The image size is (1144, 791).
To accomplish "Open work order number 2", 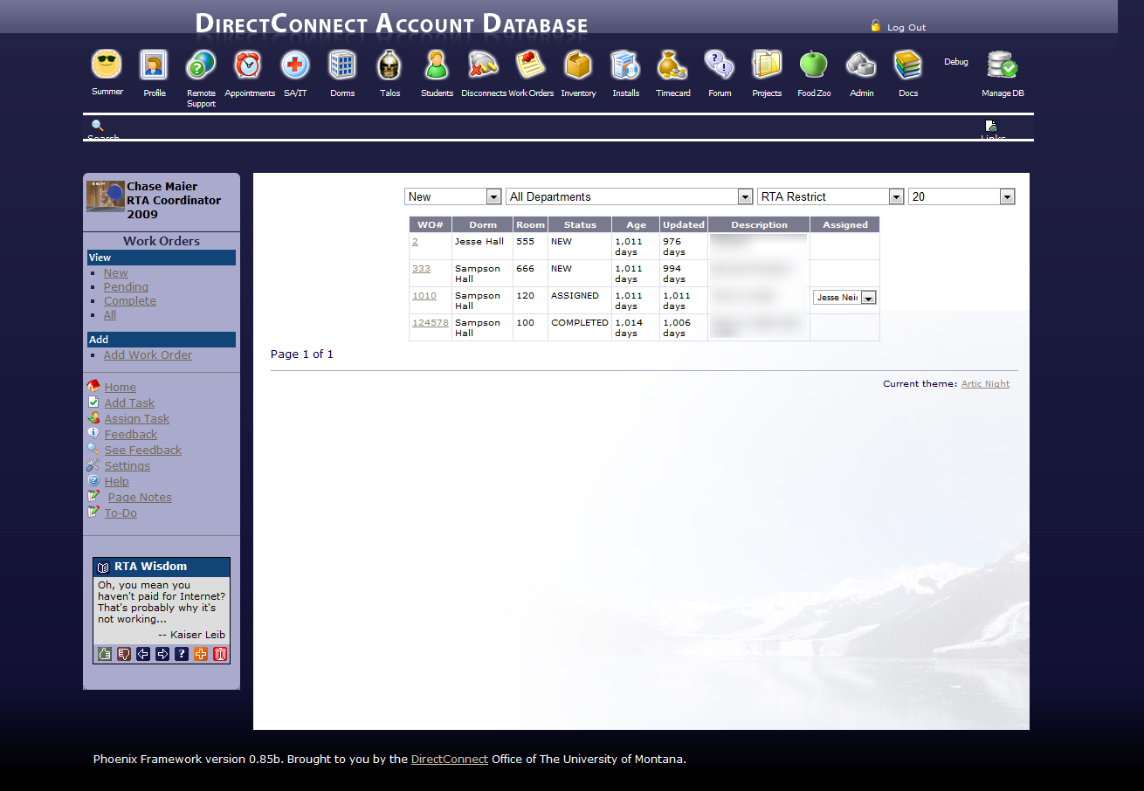I will (415, 242).
